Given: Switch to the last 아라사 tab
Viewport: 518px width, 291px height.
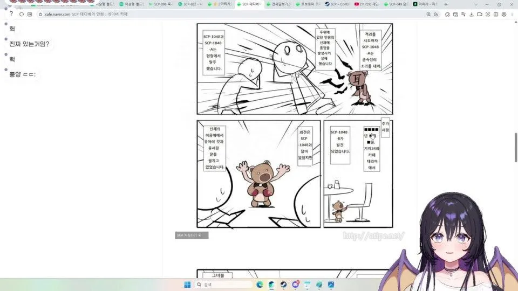Looking at the screenshot, I should [426, 4].
